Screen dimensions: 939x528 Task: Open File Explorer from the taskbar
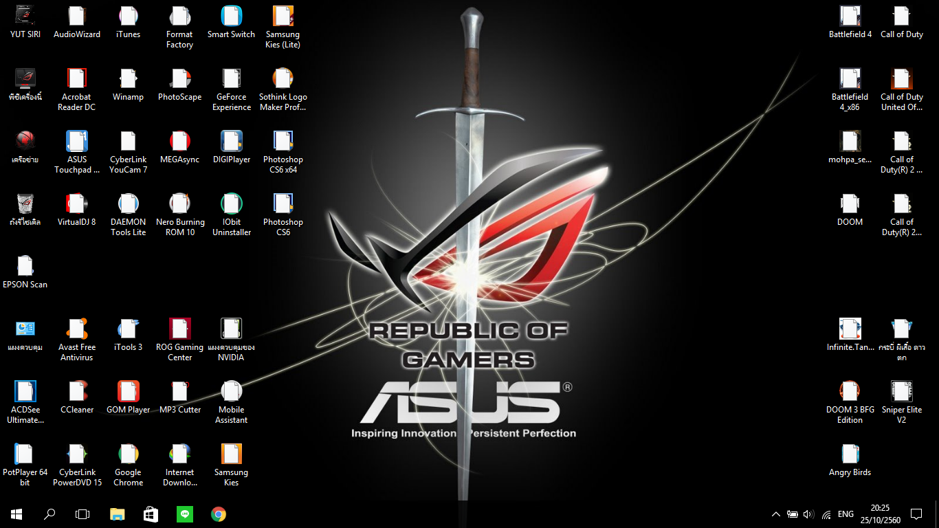click(118, 514)
